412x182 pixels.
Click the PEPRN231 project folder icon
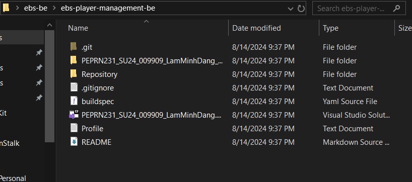tap(74, 60)
